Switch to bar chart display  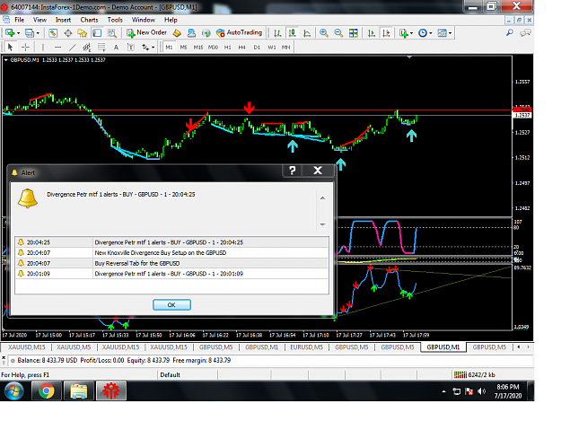(x=277, y=33)
